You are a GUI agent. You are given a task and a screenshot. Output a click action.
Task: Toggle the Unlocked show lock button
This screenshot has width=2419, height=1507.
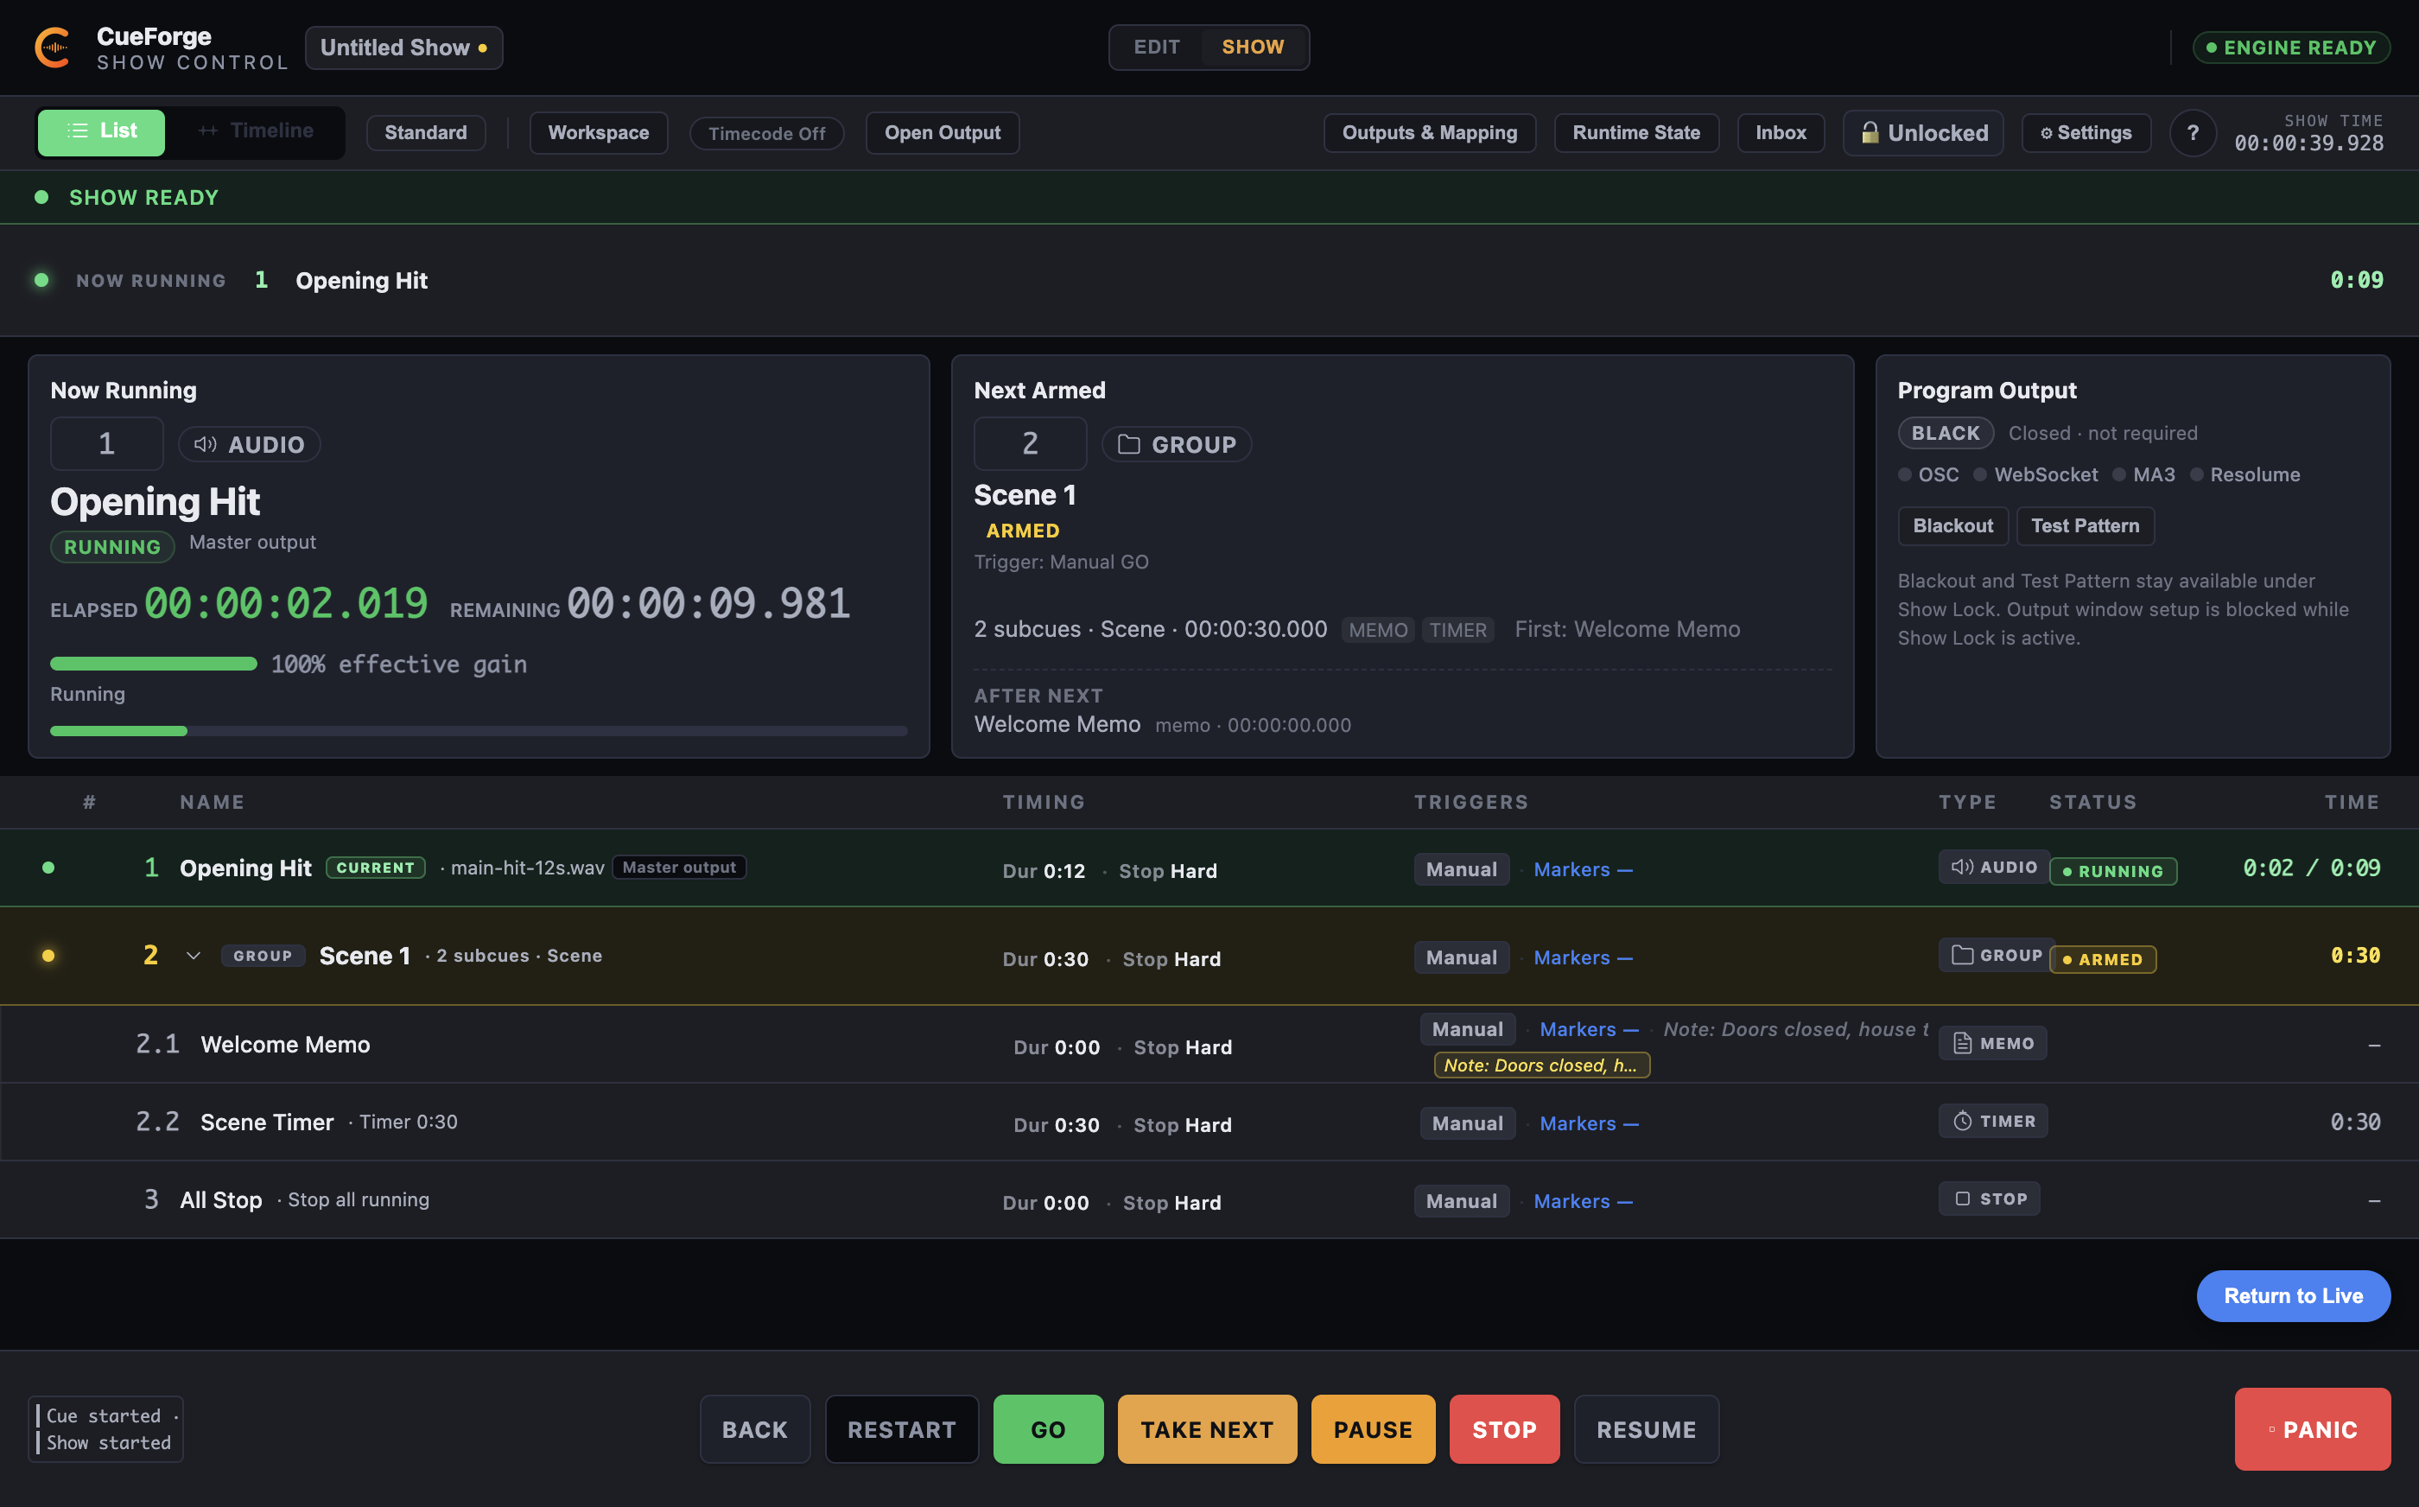point(1923,132)
